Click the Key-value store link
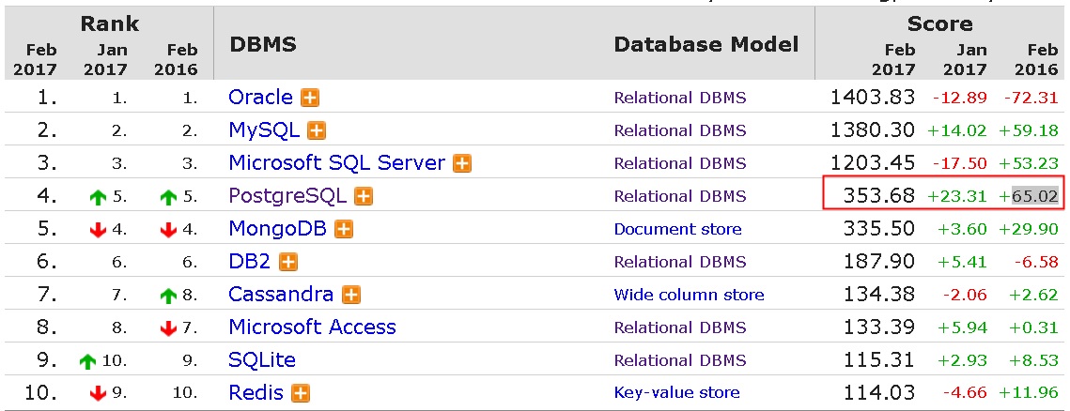Image resolution: width=1070 pixels, height=411 pixels. (676, 393)
